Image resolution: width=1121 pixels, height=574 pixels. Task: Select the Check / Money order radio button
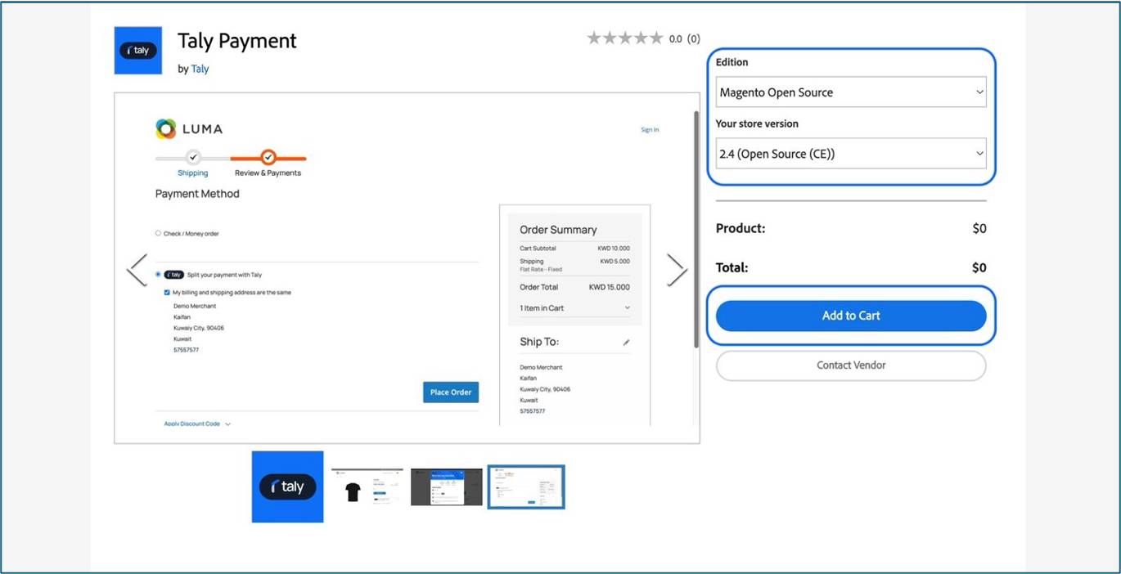pyautogui.click(x=159, y=233)
